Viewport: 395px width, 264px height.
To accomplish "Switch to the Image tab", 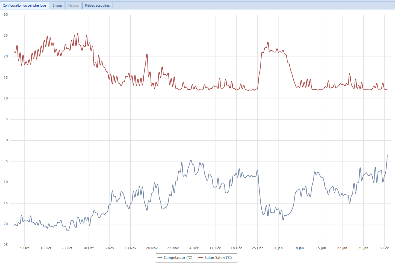I will coord(57,5).
